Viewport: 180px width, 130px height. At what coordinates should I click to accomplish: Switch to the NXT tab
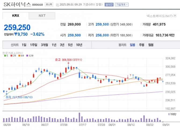click(42, 16)
